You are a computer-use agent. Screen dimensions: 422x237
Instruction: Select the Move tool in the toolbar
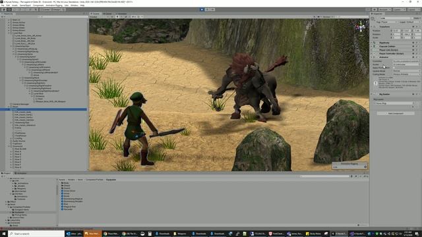[9, 9]
